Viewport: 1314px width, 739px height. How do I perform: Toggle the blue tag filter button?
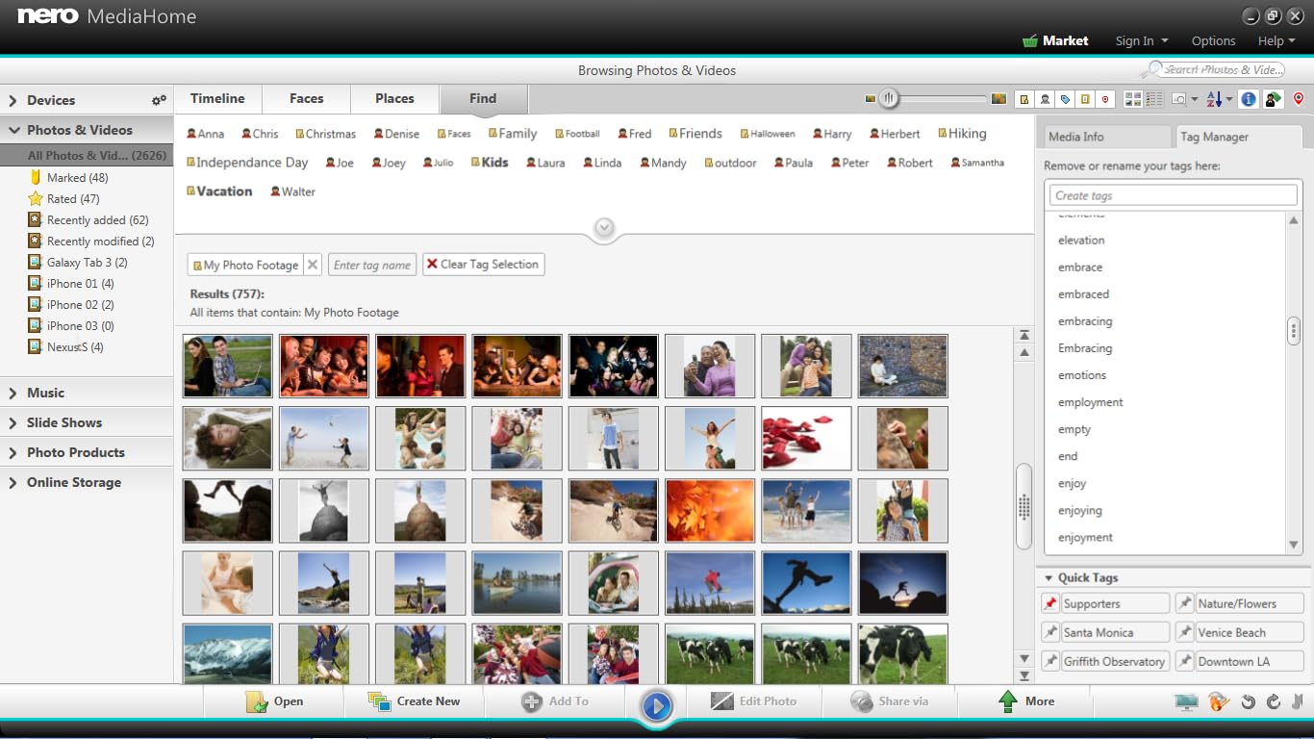pyautogui.click(x=1065, y=99)
